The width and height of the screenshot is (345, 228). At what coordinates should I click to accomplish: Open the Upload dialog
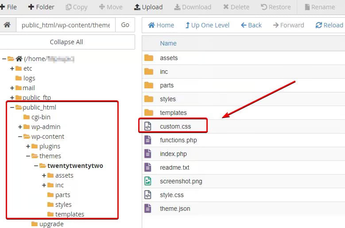pos(148,7)
